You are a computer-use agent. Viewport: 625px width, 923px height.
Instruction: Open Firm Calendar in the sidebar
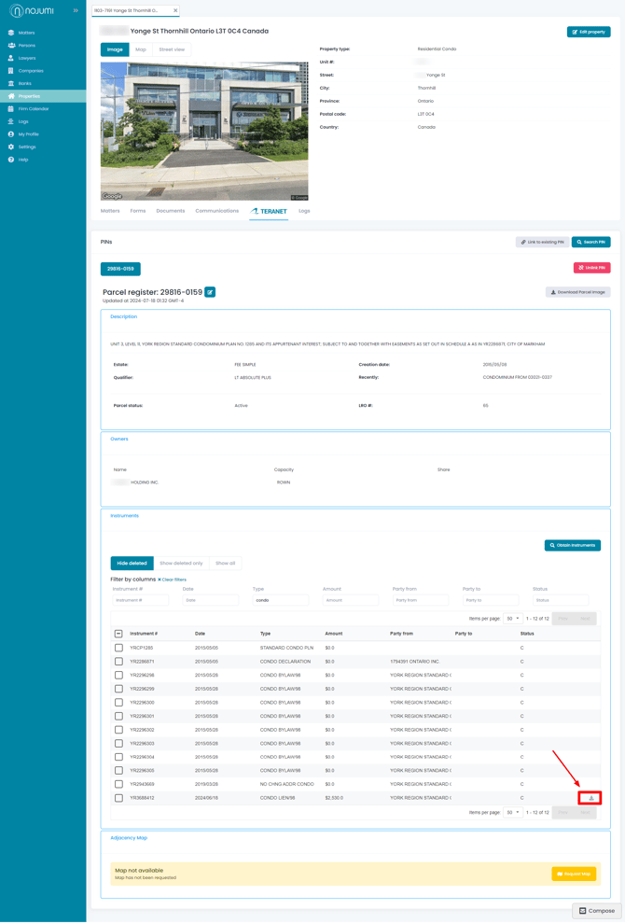[x=34, y=109]
